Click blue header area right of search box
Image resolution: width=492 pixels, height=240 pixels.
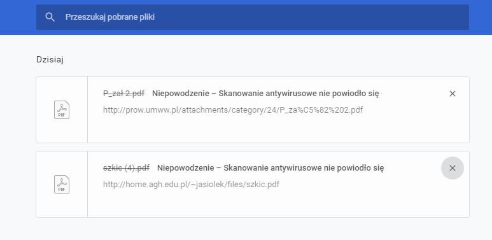point(481,17)
